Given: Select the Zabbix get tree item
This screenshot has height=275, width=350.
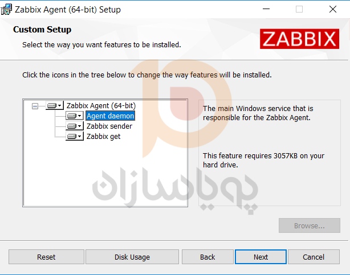Looking at the screenshot, I should coord(103,136).
